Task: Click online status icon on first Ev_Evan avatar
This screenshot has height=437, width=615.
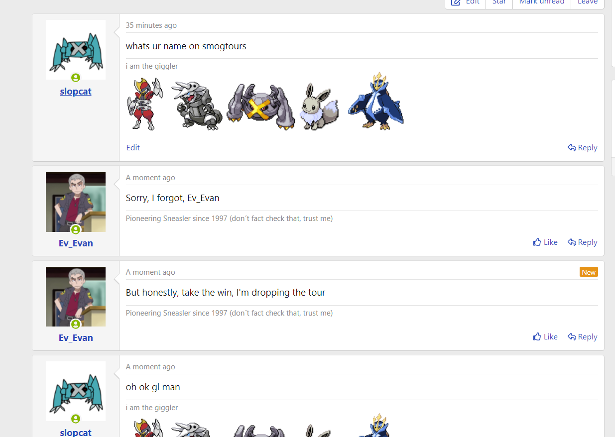Action: point(76,229)
